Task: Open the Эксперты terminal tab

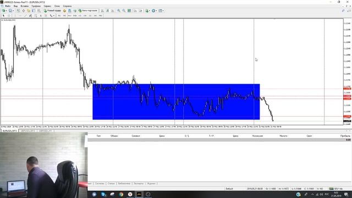Action: pyautogui.click(x=139, y=183)
